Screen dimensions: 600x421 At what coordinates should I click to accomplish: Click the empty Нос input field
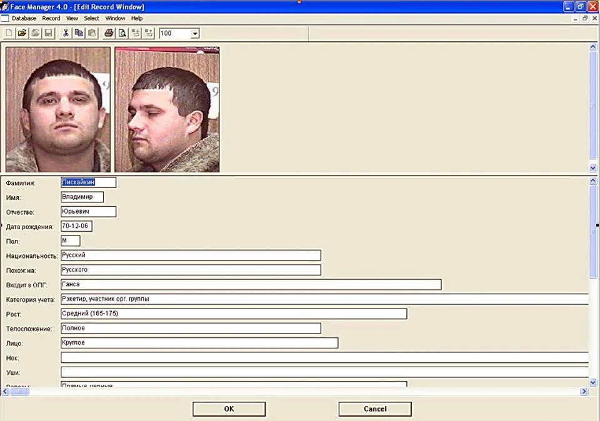324,357
